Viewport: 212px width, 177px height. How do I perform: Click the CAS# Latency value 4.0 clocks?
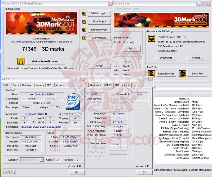[118, 122]
